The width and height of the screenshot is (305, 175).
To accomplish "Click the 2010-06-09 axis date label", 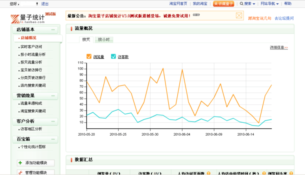I will (214, 134).
